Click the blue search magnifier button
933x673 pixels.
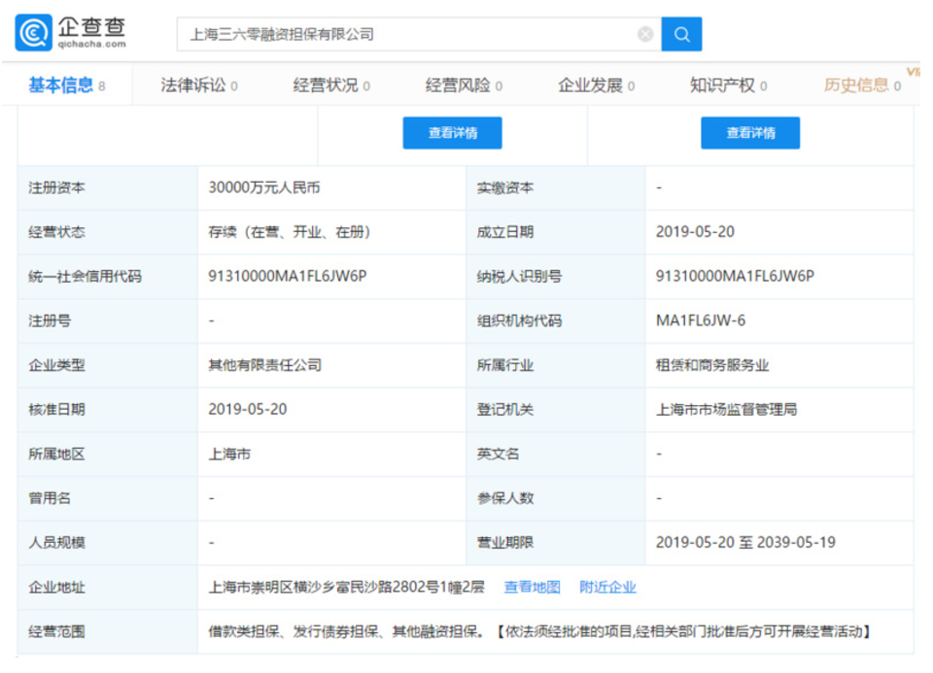coord(681,35)
